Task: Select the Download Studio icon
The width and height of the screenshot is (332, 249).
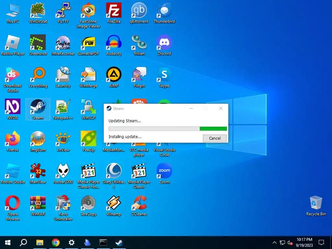Action: [13, 80]
